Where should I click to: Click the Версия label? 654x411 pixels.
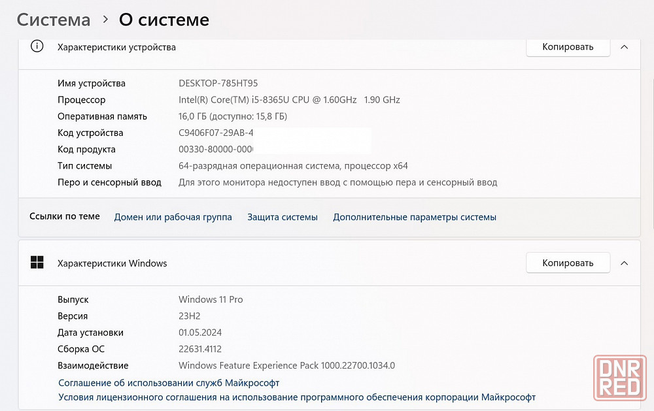[73, 316]
